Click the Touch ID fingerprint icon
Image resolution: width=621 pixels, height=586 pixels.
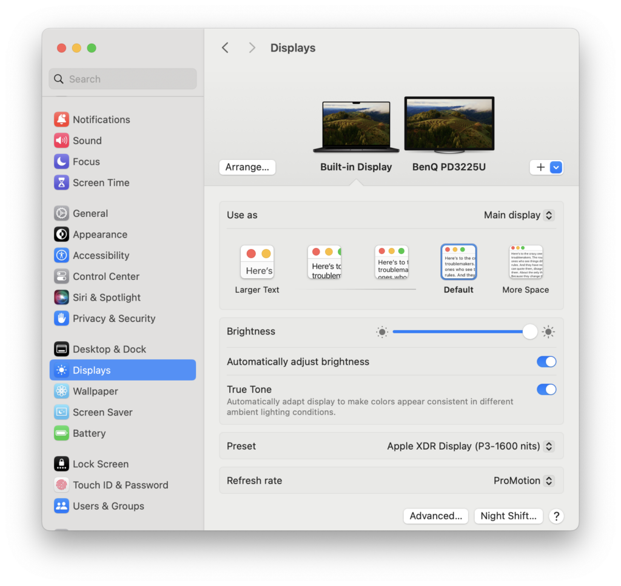[61, 485]
